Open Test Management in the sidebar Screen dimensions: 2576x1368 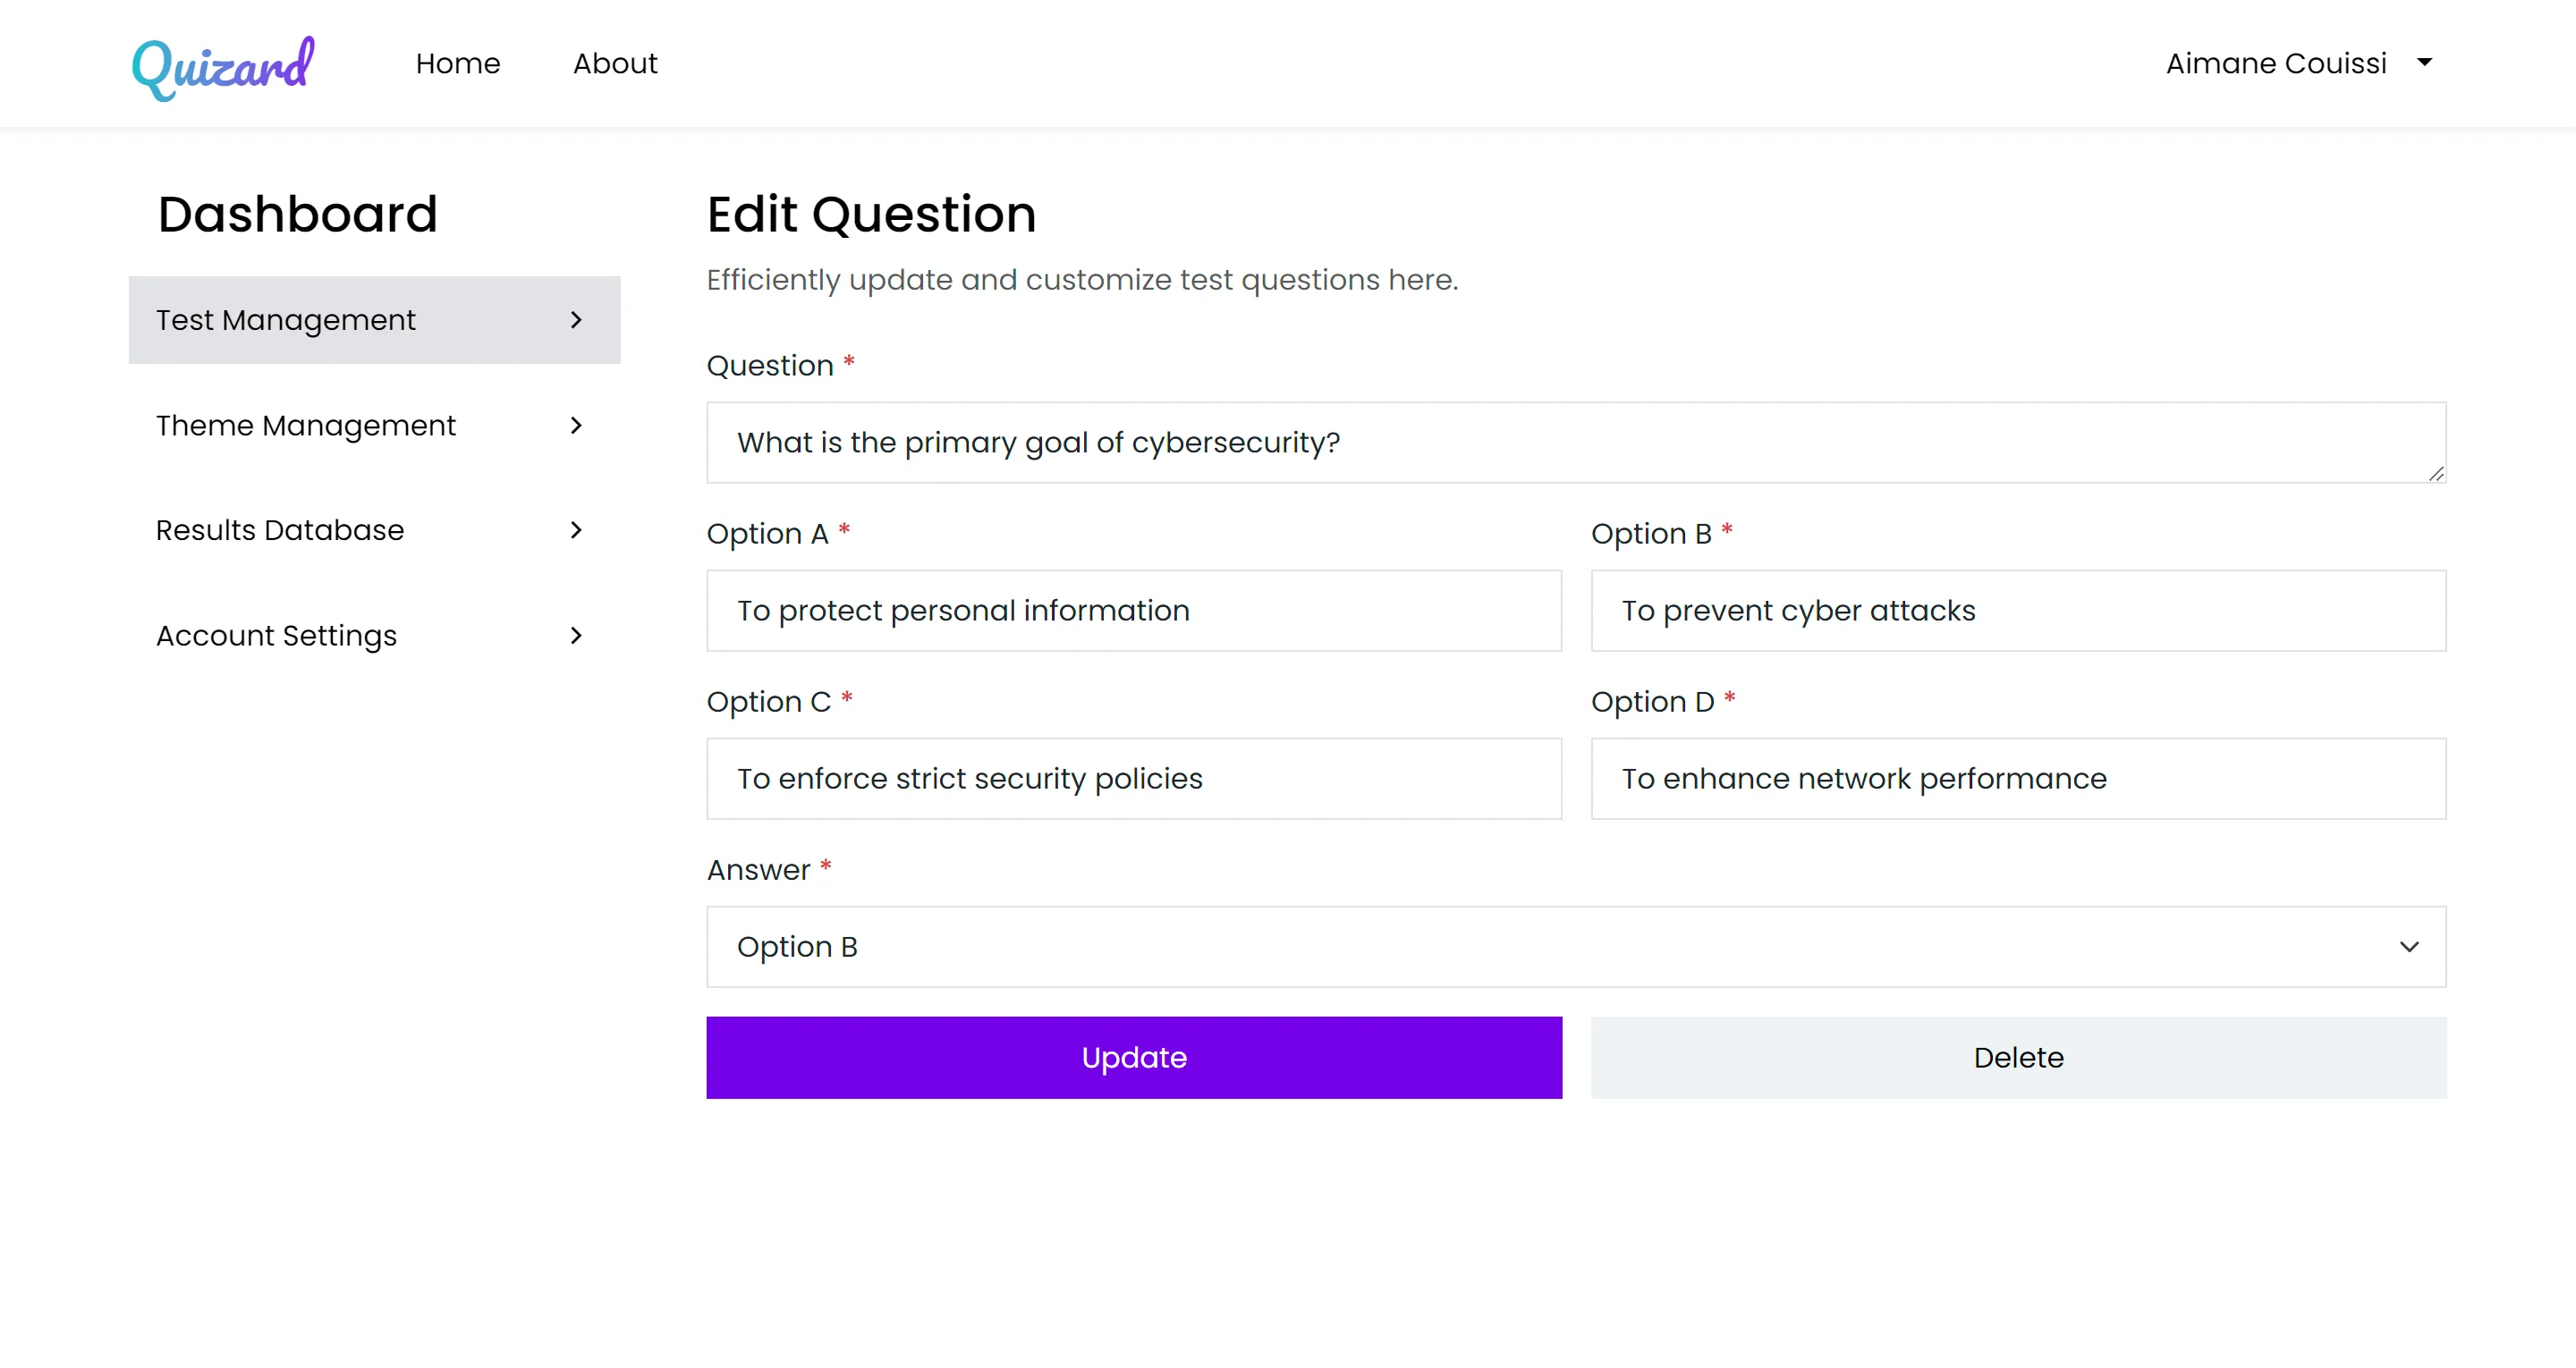374,320
